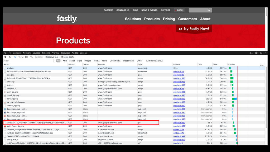Open the Pricing page link

169,19
